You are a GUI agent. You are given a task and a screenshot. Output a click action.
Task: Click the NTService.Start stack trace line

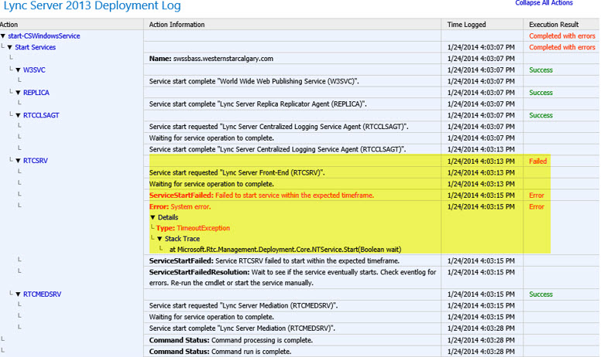point(285,250)
